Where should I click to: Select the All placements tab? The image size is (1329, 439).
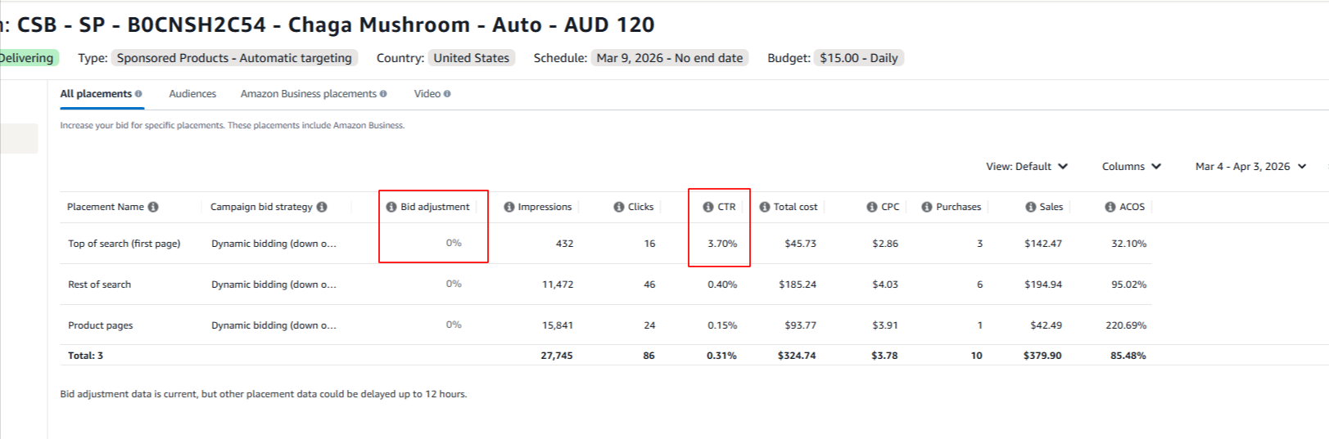pos(96,94)
